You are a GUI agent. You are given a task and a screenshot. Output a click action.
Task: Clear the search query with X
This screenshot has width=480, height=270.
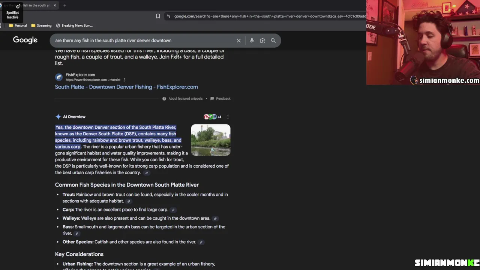tap(238, 40)
